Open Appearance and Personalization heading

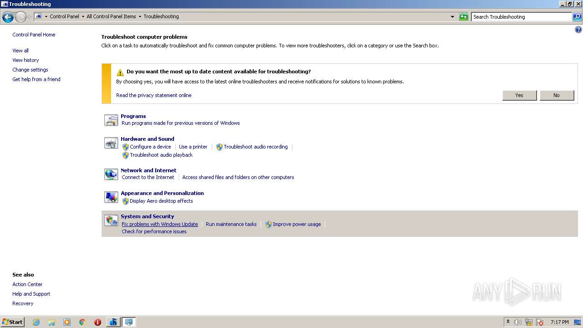[x=162, y=193]
